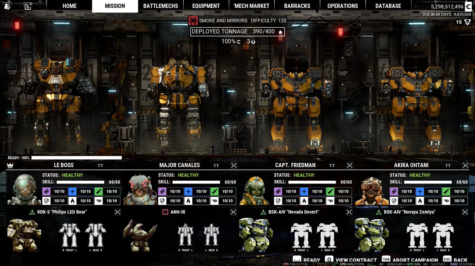Click Capt. Friedman blue energy skill icon
475x266 pixels.
coord(304,191)
